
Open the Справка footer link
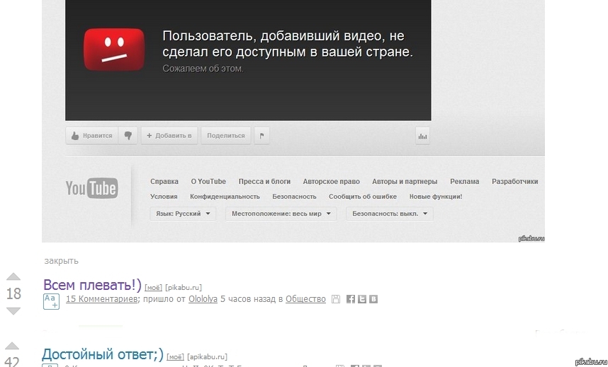pyautogui.click(x=164, y=182)
